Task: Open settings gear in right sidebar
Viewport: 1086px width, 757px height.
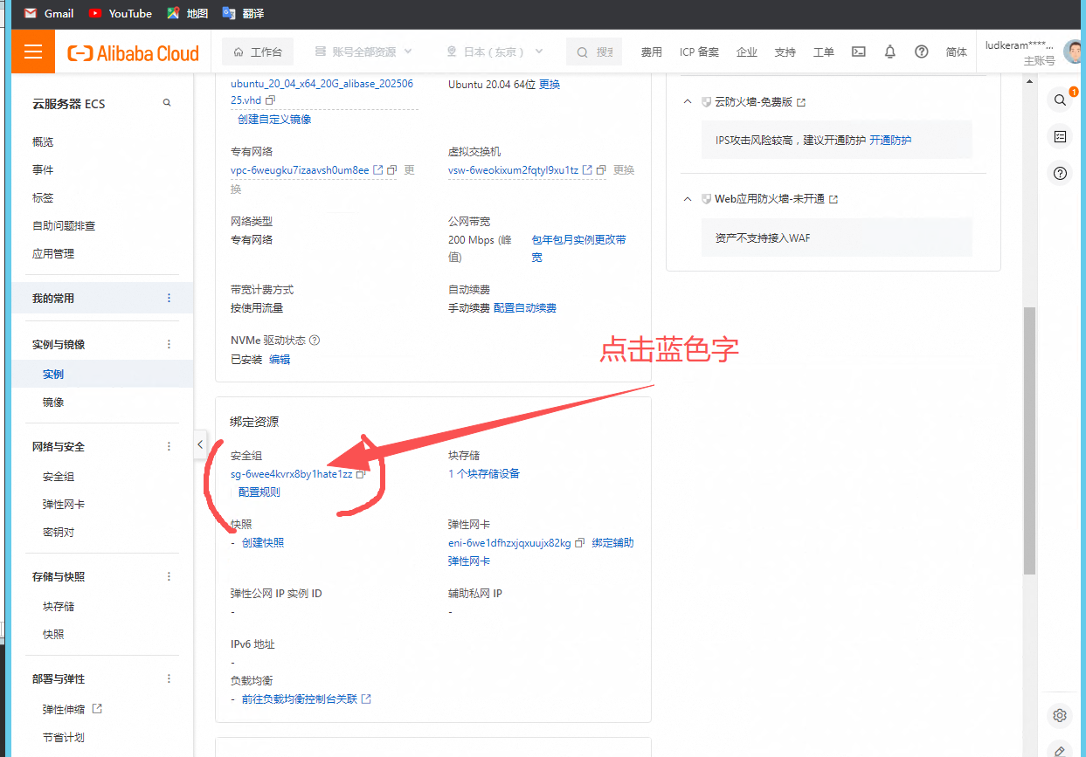Action: 1060,715
